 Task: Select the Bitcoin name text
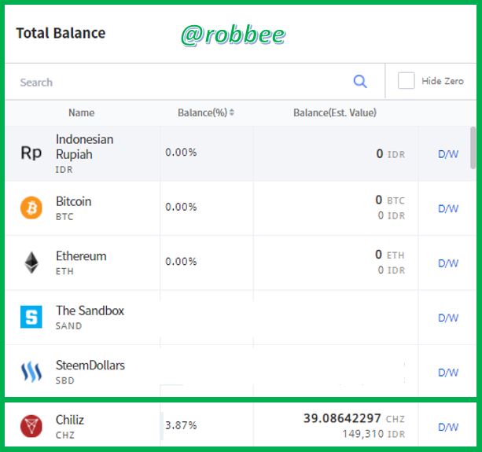coord(73,201)
